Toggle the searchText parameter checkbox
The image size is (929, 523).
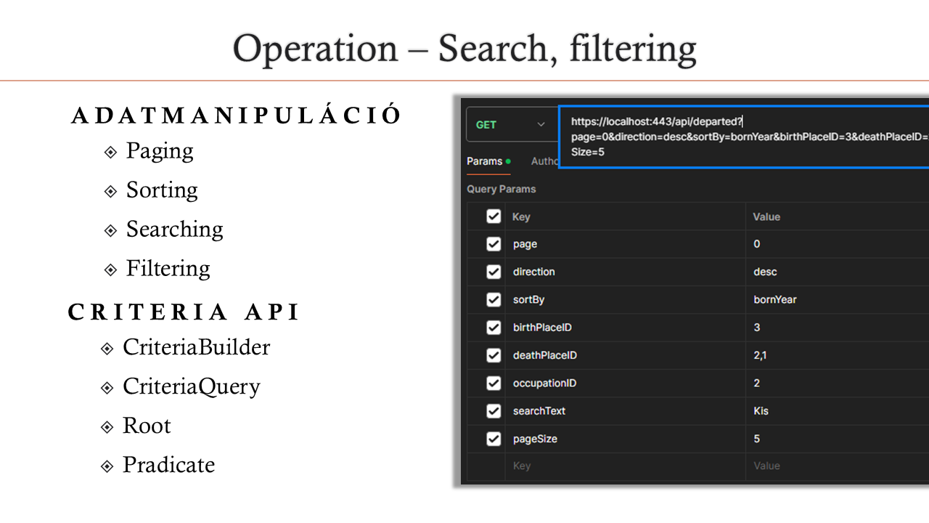pos(494,411)
